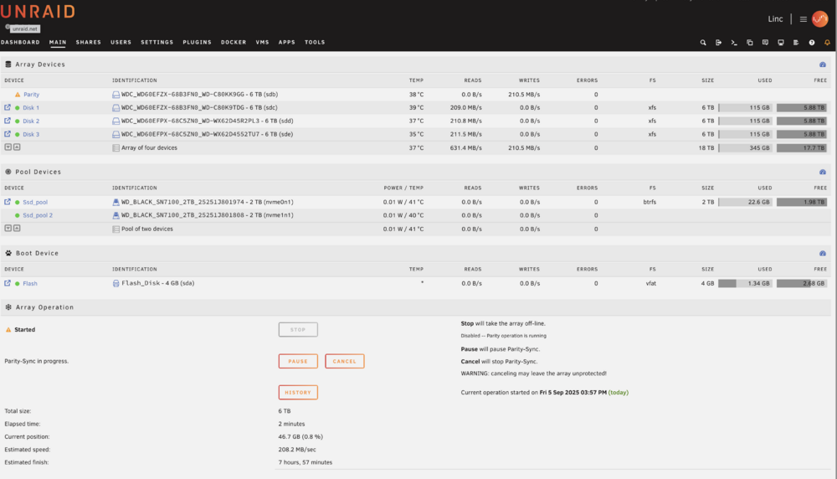Viewport: 837px width, 479px height.
Task: Open the Settings tab
Action: pos(157,42)
